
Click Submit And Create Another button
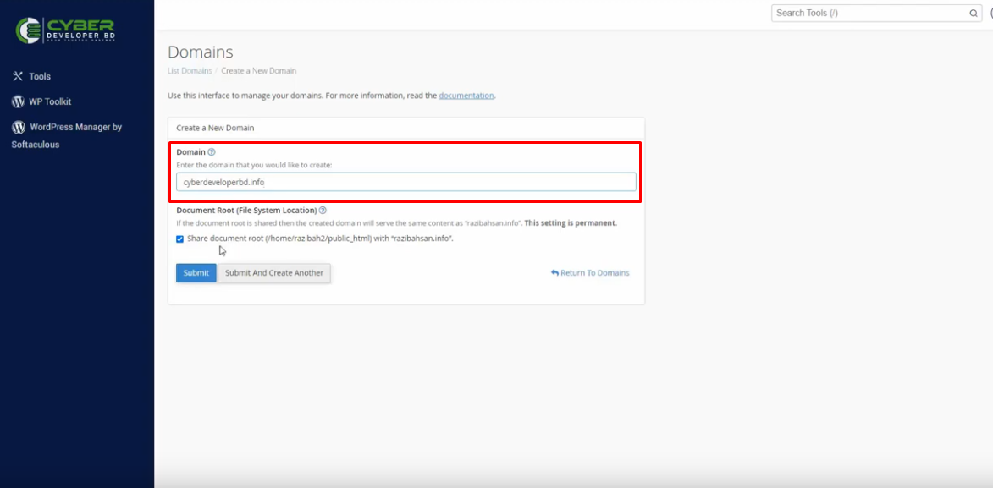[274, 273]
